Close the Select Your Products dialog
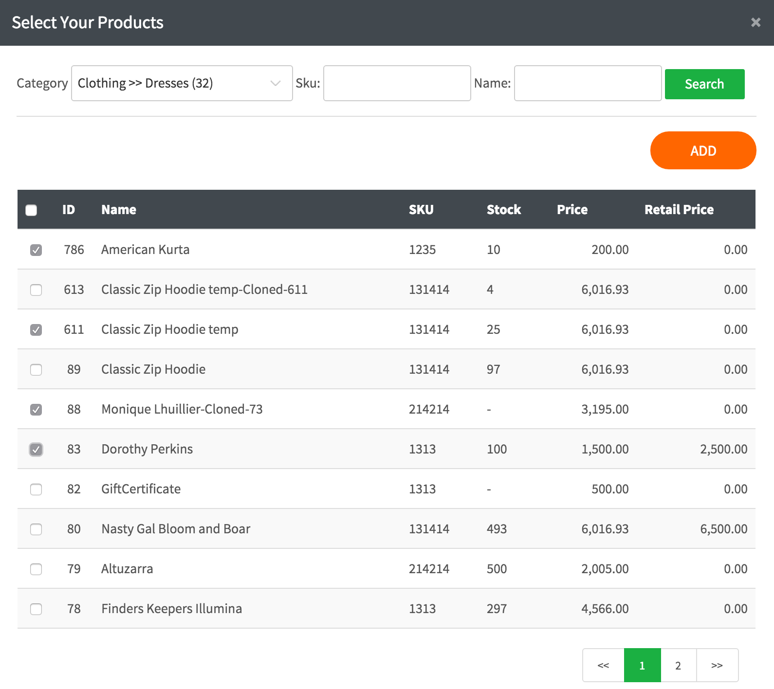Screen dimensions: 774x689 tap(756, 22)
